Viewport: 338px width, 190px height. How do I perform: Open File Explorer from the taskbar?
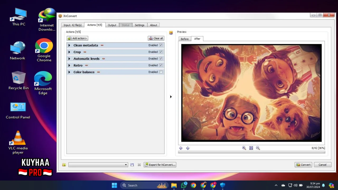click(x=174, y=185)
